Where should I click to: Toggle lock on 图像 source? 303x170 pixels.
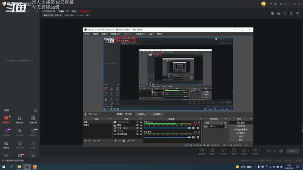(x=141, y=125)
